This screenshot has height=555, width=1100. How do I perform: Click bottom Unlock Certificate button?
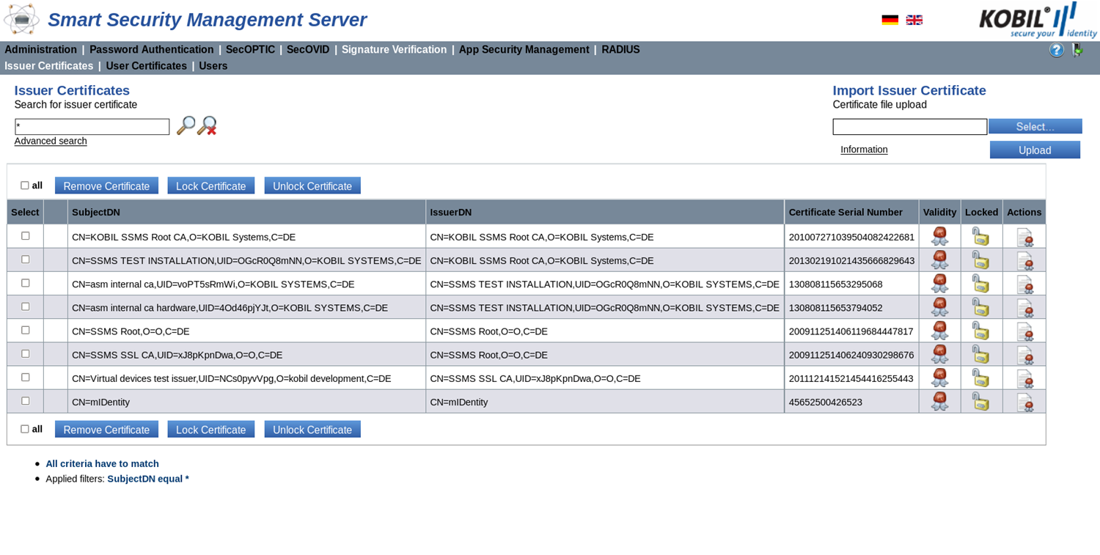312,429
